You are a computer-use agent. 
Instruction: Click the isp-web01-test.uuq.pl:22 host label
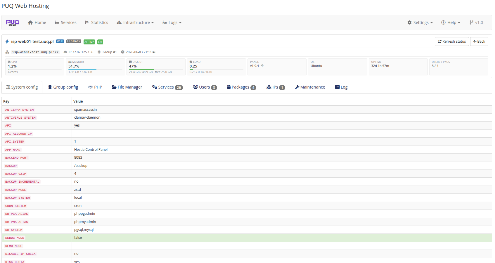[x=35, y=52]
